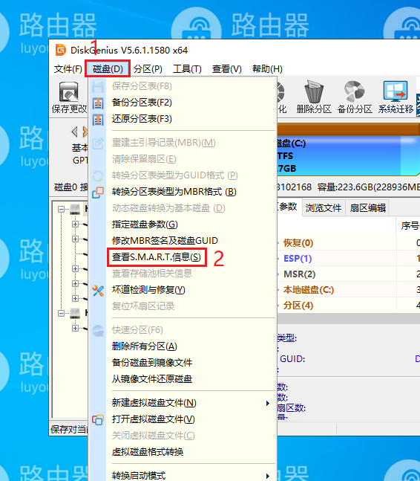Click the 打开虚拟磁盘文件 menu icon

pyautogui.click(x=98, y=419)
